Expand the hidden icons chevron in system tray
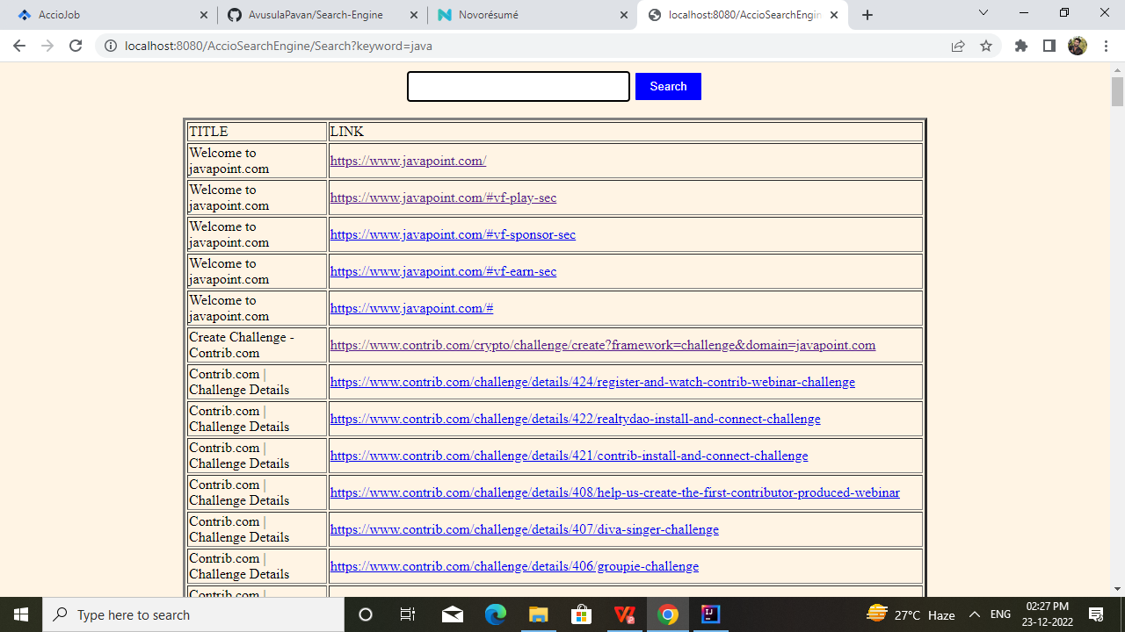 [x=975, y=614]
